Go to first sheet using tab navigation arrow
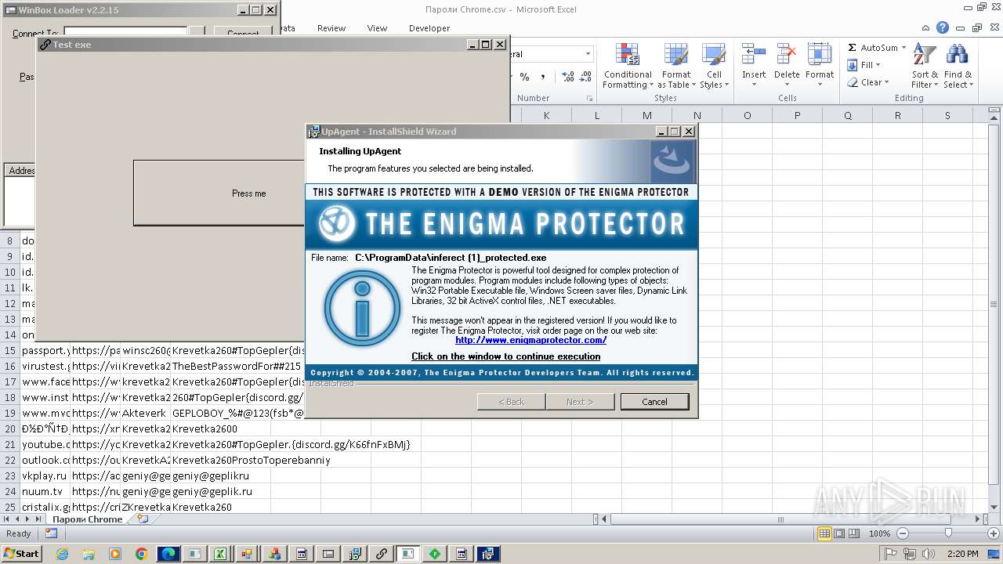The height and width of the screenshot is (564, 1003). [7, 519]
